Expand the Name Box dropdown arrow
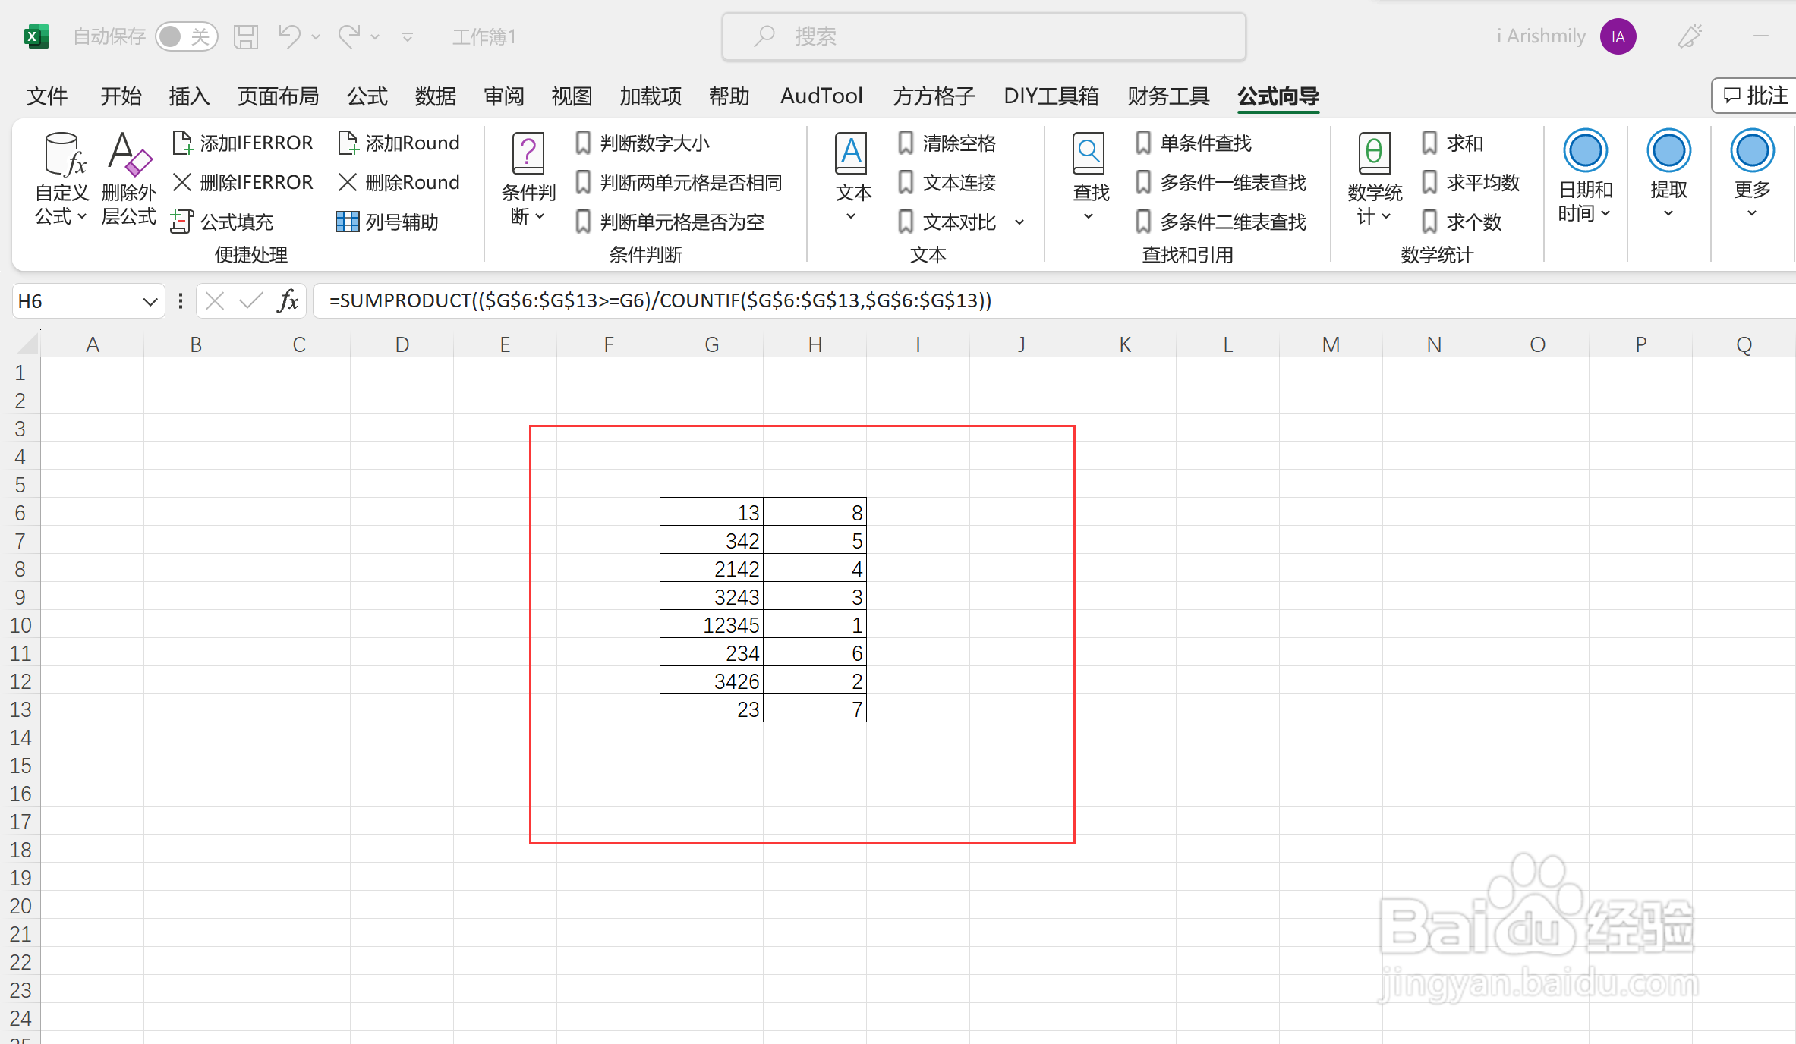Image resolution: width=1796 pixels, height=1044 pixels. [150, 302]
